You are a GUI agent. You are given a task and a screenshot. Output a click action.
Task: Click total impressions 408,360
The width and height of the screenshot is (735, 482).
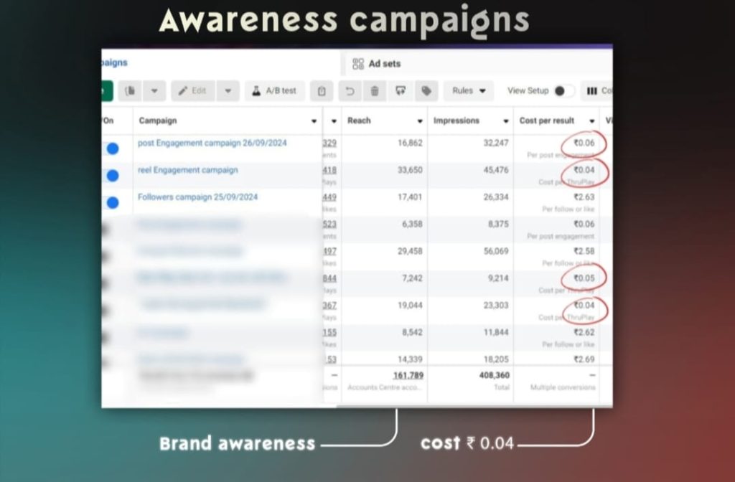point(494,376)
